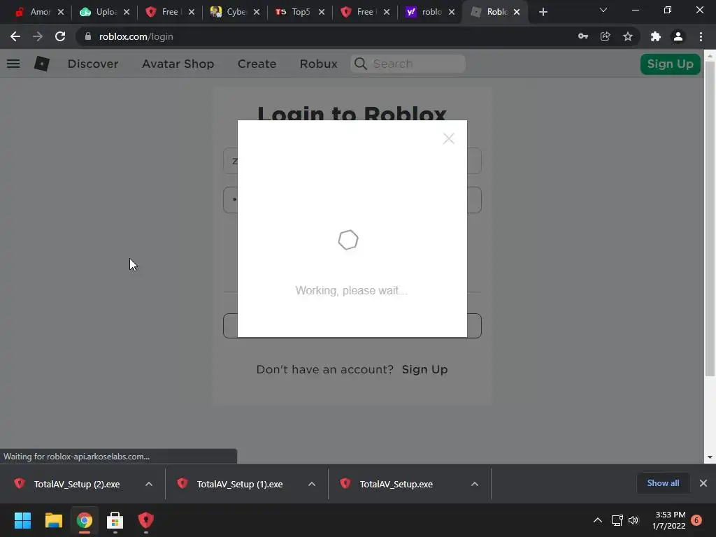The image size is (716, 537).
Task: Click the page scroll-up arrow
Action: [710, 56]
